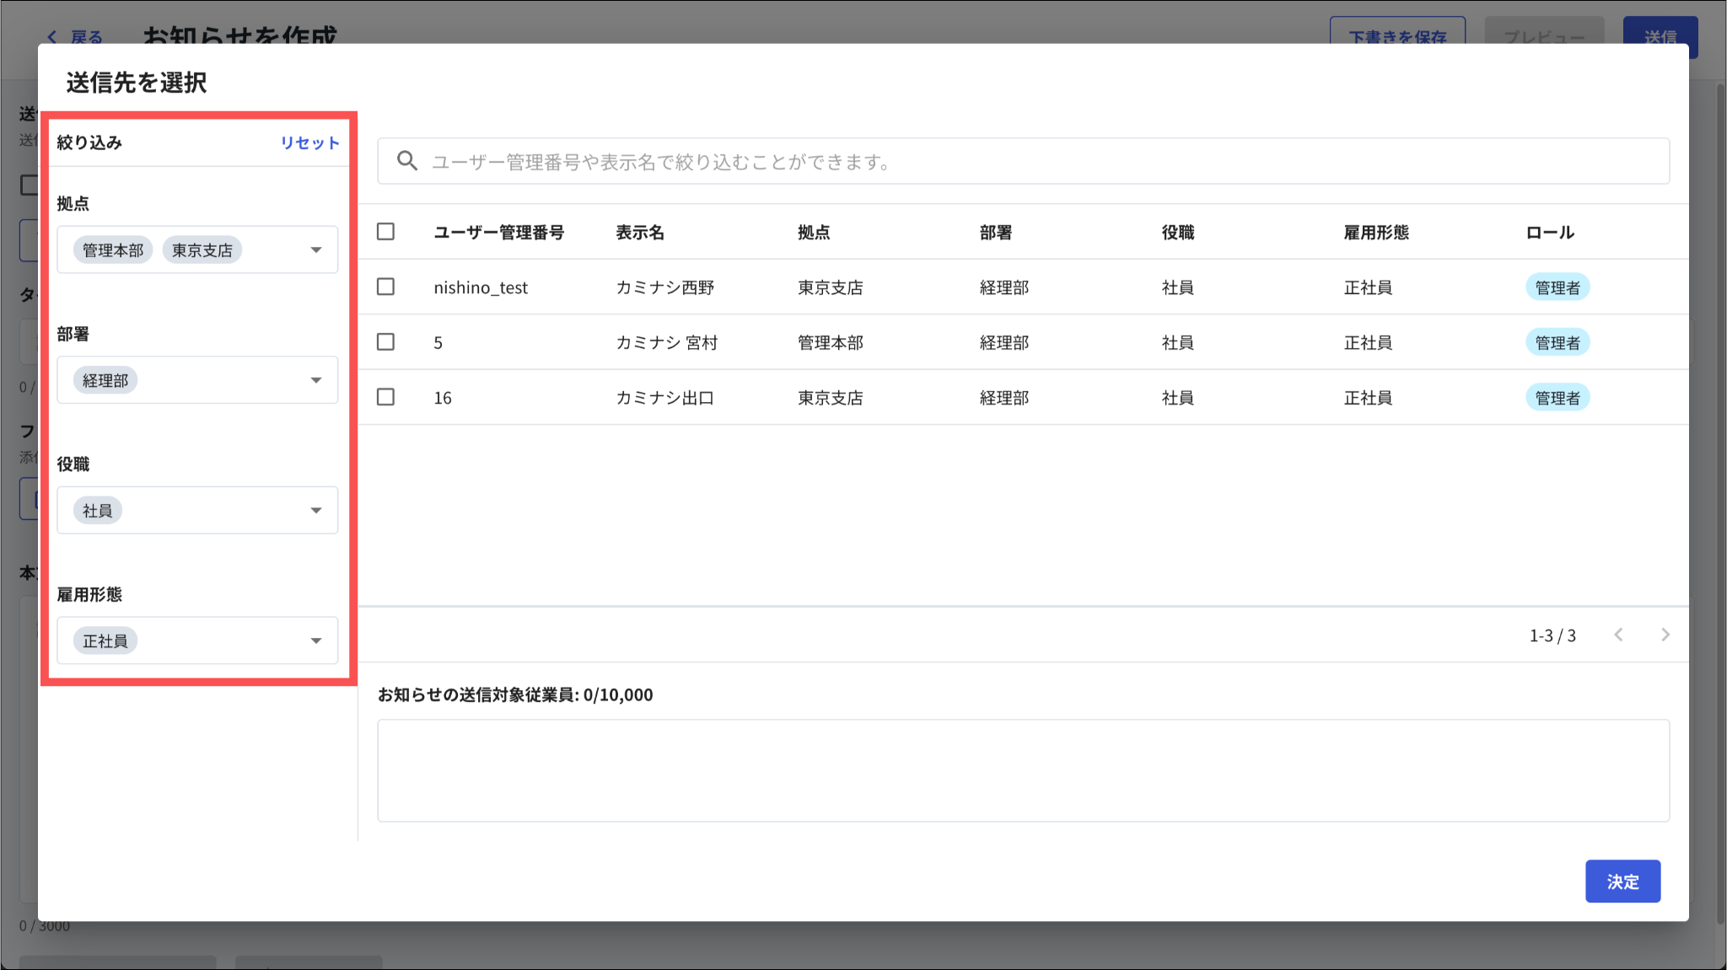The image size is (1727, 970).
Task: Click the 東京支店 filter chip
Action: coord(202,250)
